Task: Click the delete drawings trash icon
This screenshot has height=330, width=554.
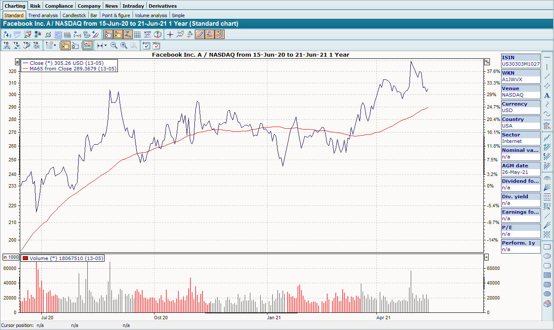Action: 547,126
